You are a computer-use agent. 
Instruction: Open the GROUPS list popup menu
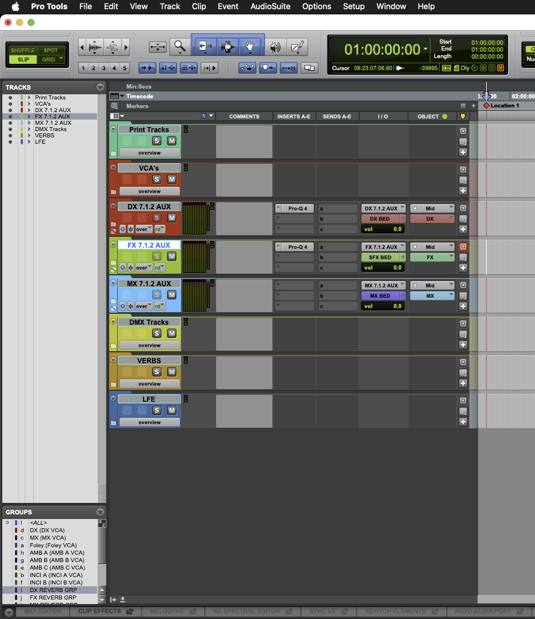pos(101,512)
